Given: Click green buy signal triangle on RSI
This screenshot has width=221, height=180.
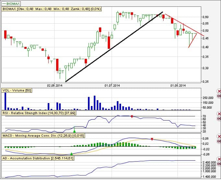Looking at the screenshot, I should tap(74, 131).
